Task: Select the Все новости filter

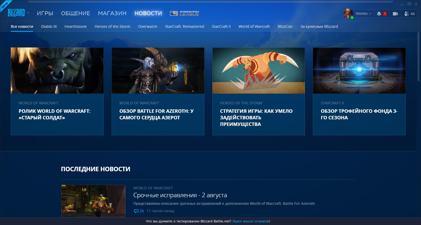Action: coord(22,26)
